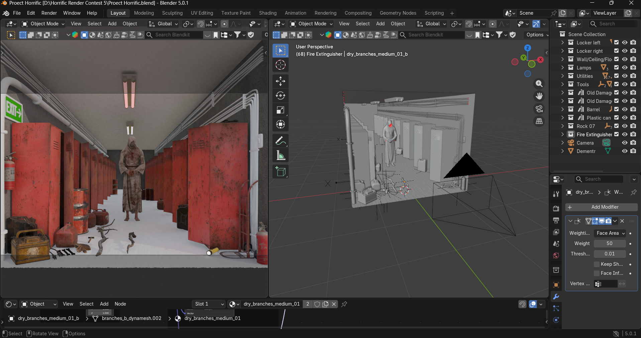This screenshot has width=641, height=338.
Task: Click the Weight value slider showing 50
Action: [610, 243]
